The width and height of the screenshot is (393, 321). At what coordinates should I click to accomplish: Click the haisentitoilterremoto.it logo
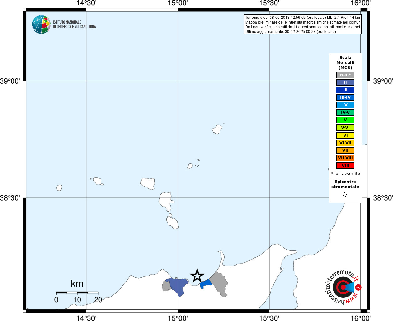point(343,287)
